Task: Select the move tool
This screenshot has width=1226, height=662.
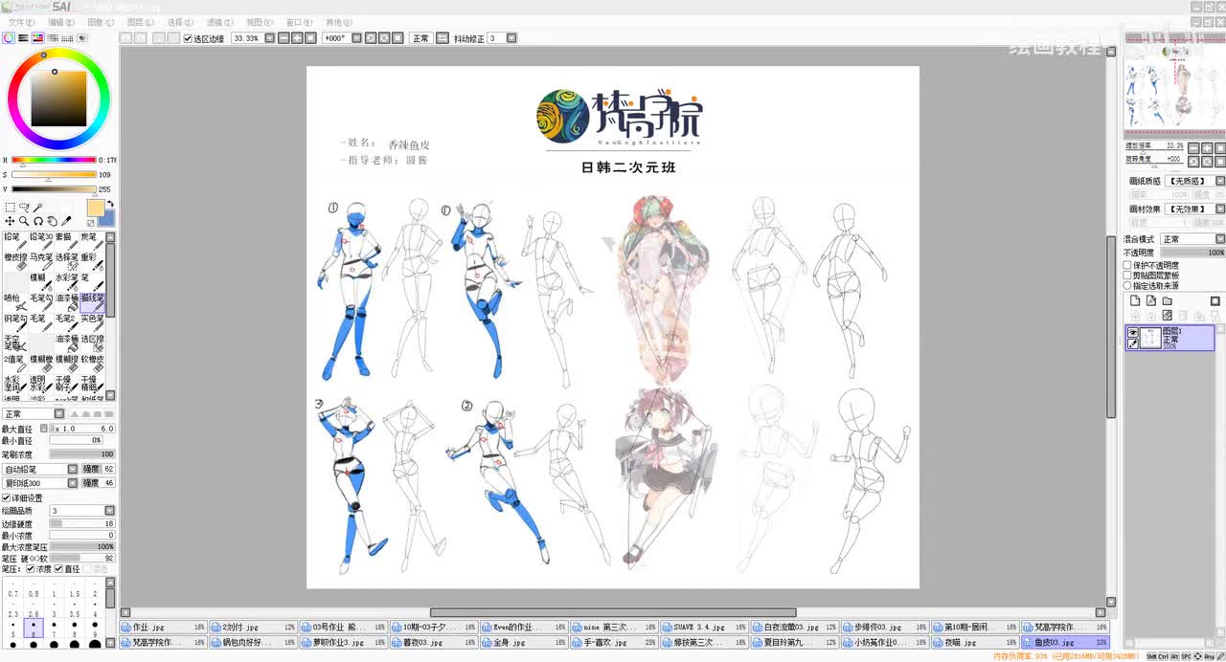Action: tap(10, 221)
